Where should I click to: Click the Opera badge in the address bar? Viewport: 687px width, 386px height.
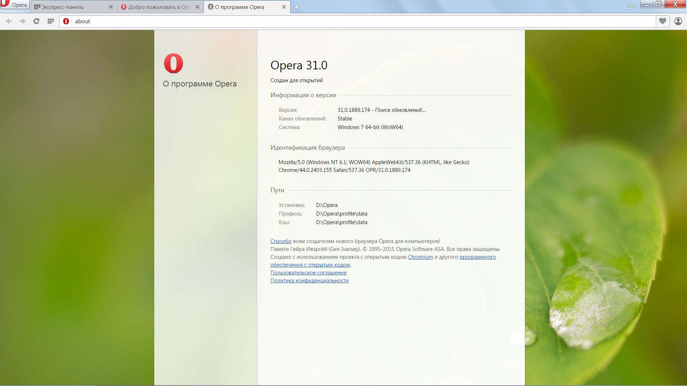pos(66,21)
